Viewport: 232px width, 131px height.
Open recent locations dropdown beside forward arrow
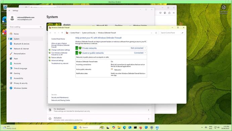click(x=59, y=33)
